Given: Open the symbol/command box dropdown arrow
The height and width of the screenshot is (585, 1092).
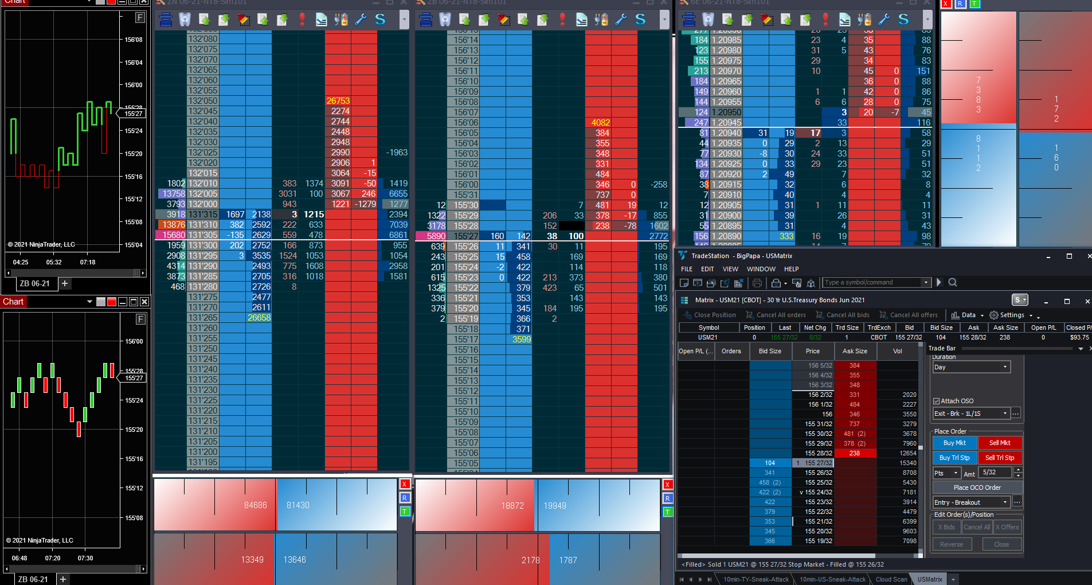Looking at the screenshot, I should click(926, 282).
